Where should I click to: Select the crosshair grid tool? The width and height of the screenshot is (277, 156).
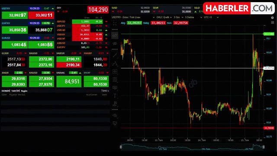[115, 71]
